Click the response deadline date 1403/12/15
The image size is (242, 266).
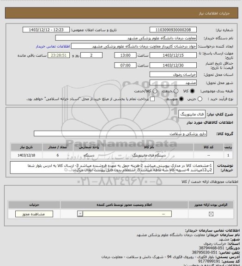click(x=173, y=55)
